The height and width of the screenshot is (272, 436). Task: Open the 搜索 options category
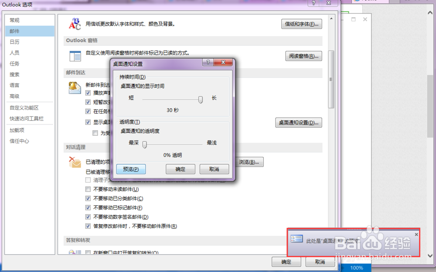[x=30, y=74]
